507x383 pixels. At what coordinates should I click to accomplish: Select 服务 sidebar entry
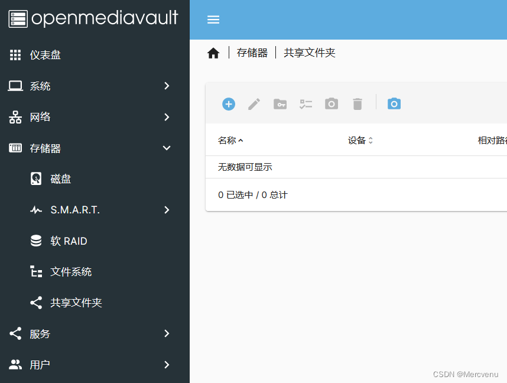point(40,334)
